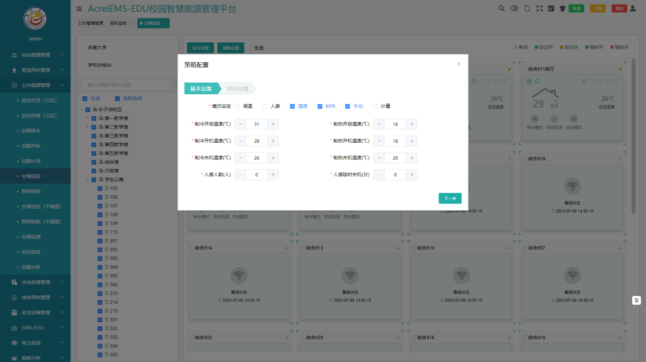Viewport: 646px width, 362px height.
Task: Click the 下一步 button
Action: click(x=450, y=198)
